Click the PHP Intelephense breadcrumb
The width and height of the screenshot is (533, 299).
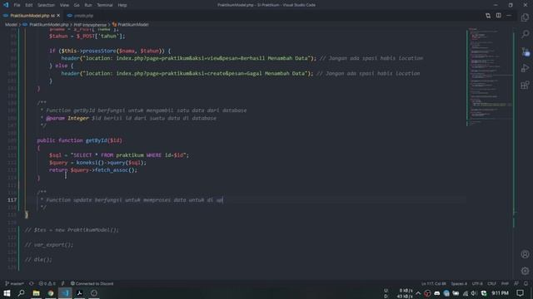pos(90,24)
